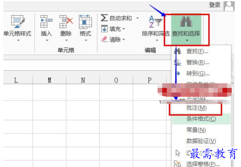
Task: Select column M header
Action: pos(49,80)
